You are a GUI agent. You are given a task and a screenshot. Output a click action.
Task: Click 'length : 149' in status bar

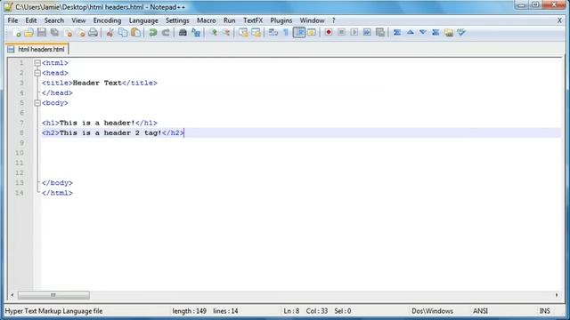190,311
